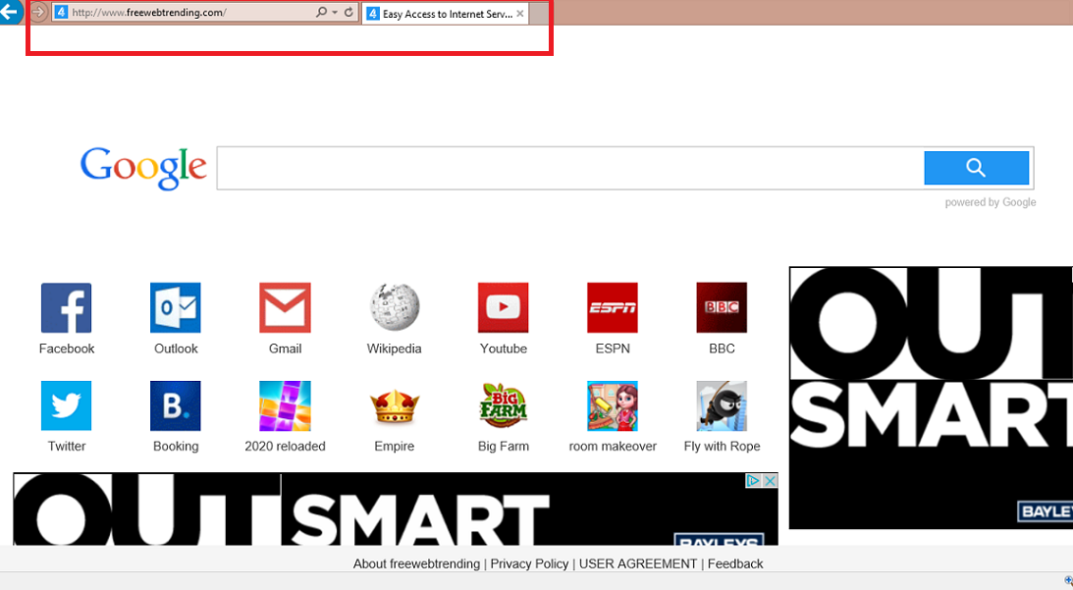Click the room makeover text label
Image resolution: width=1073 pixels, height=590 pixels.
point(613,447)
